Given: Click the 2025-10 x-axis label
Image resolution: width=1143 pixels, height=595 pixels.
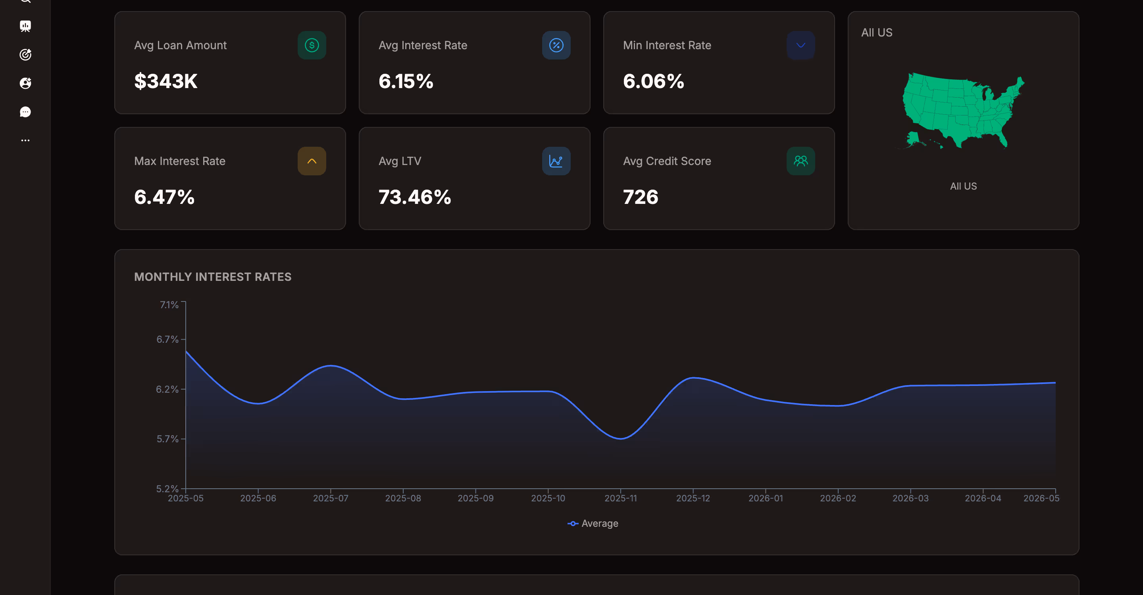Looking at the screenshot, I should click(x=548, y=498).
